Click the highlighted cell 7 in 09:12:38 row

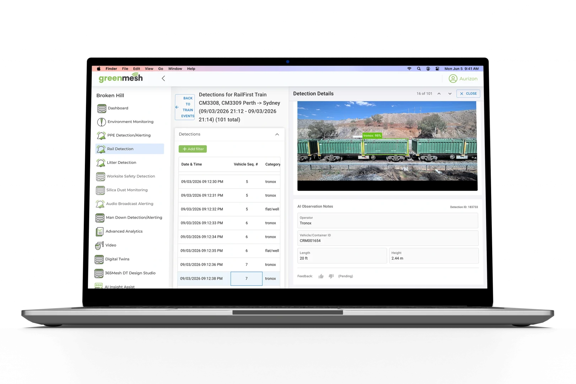247,279
